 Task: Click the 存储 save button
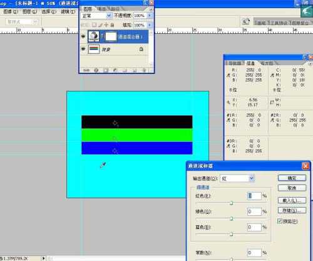[x=292, y=210]
